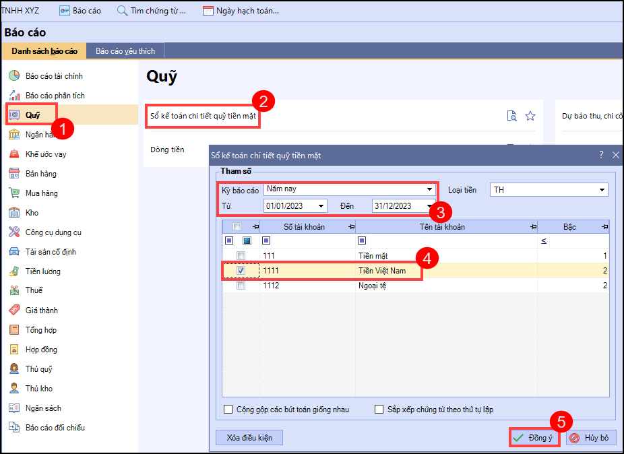Check the 1112 Ngoại tệ account checkbox
The height and width of the screenshot is (454, 624).
241,286
